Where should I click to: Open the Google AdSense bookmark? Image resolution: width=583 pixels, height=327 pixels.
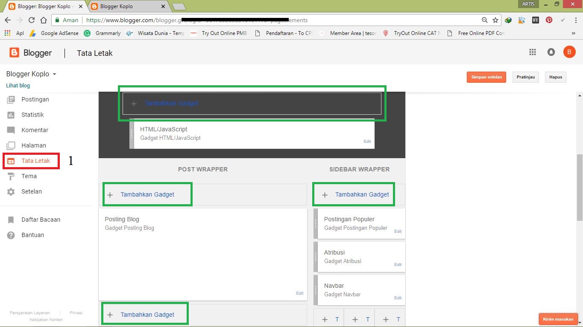click(53, 33)
